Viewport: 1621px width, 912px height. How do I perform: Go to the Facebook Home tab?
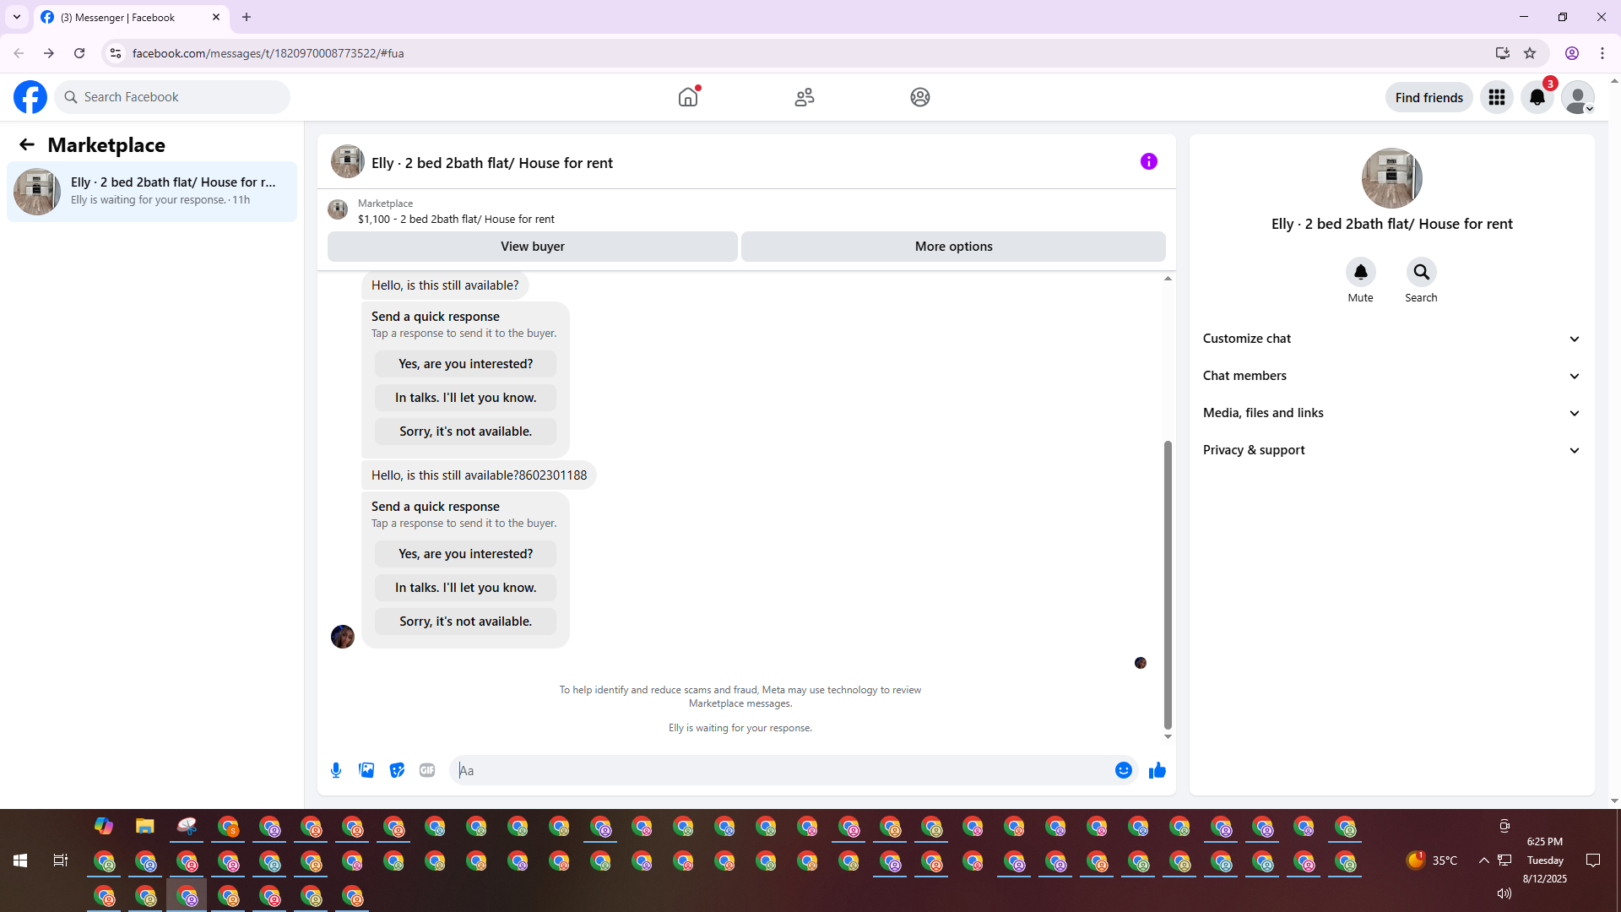688,97
